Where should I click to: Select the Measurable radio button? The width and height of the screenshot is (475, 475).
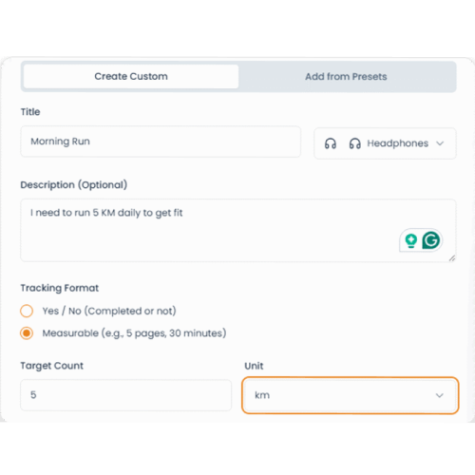[x=27, y=333]
